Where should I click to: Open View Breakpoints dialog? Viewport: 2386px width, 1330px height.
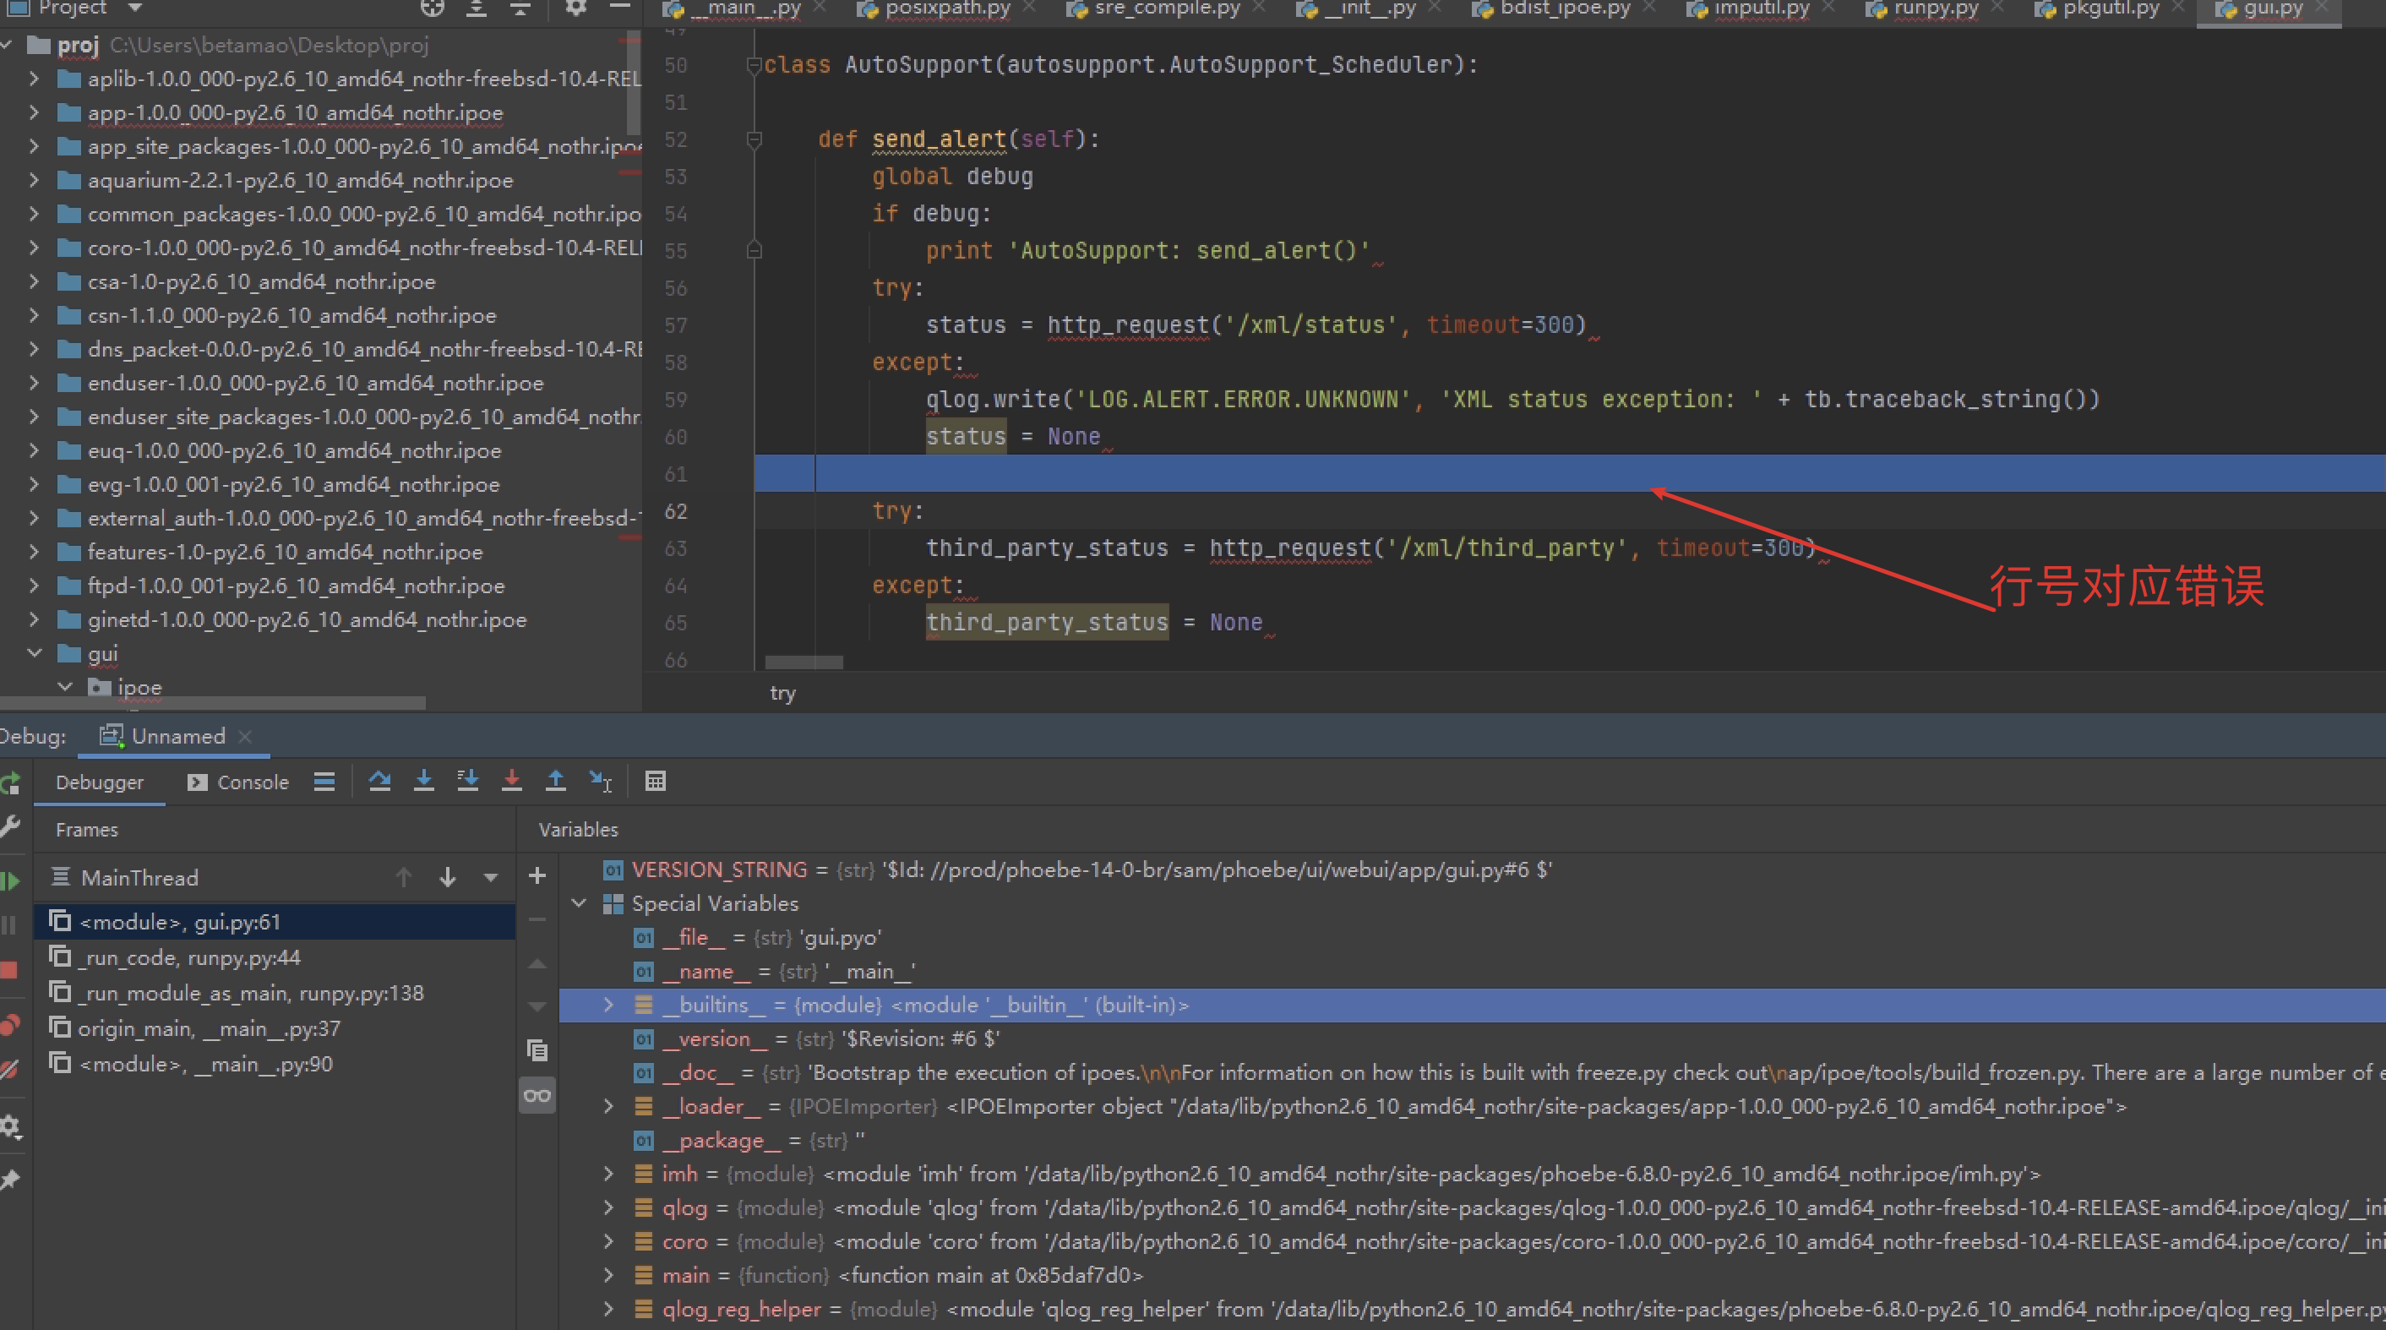[x=10, y=1024]
